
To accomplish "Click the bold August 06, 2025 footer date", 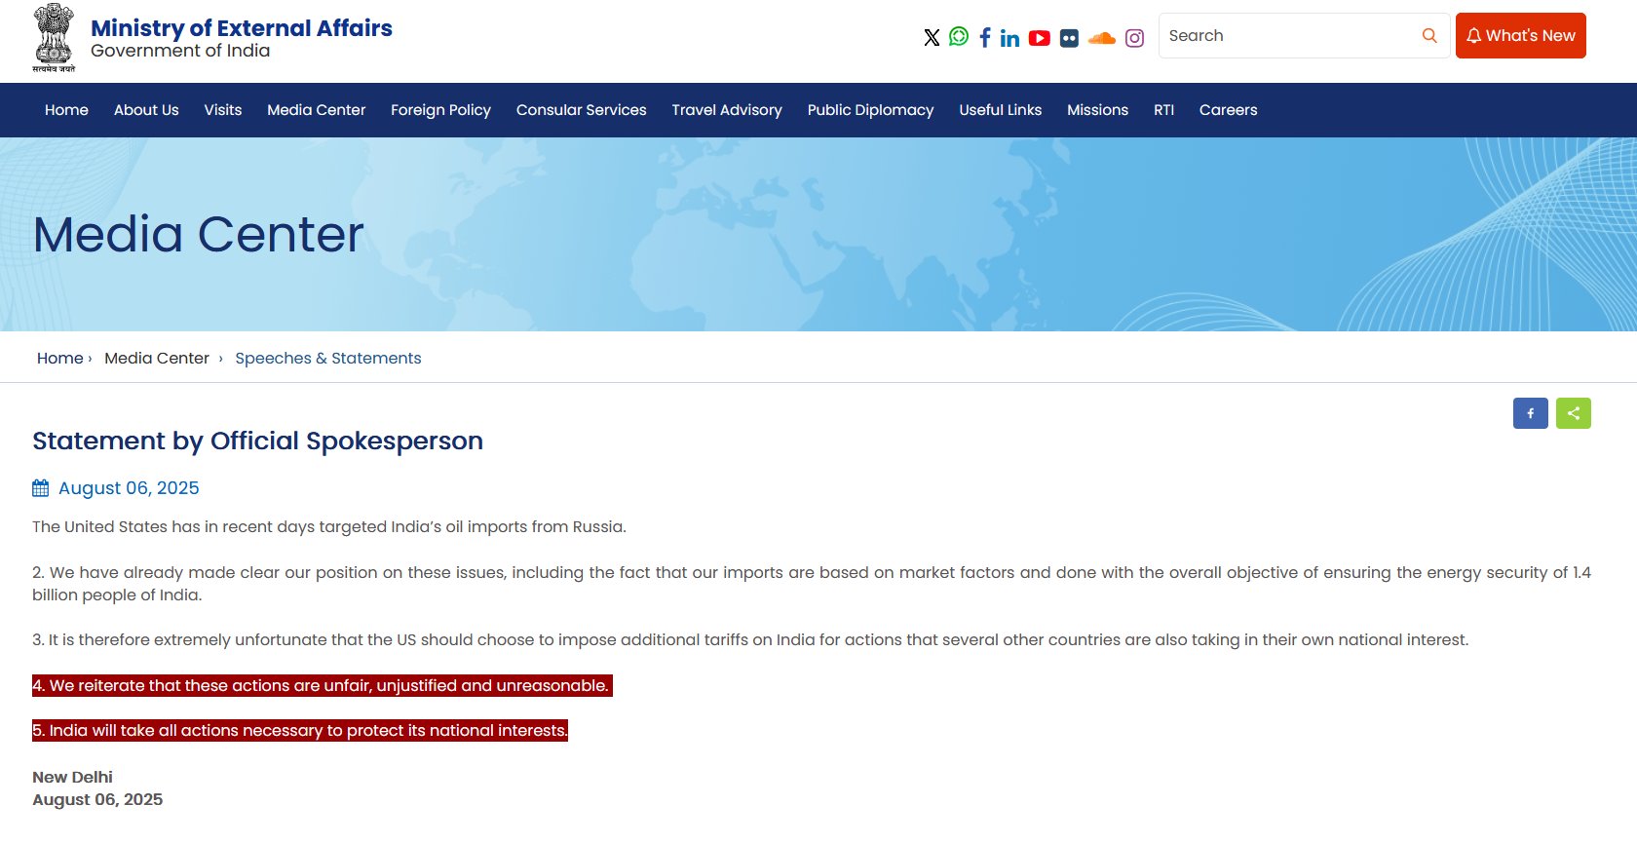I will tap(97, 800).
